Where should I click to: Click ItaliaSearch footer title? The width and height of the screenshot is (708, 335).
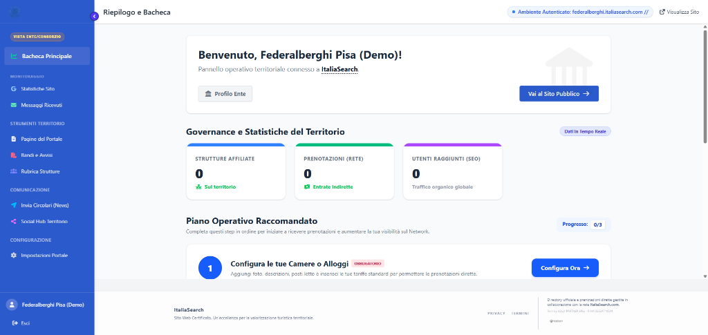click(188, 310)
